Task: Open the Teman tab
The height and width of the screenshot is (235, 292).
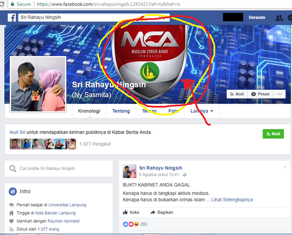Action: coord(149,111)
